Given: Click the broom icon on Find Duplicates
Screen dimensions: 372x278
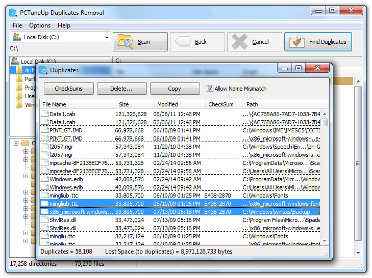Looking at the screenshot, I should [x=297, y=42].
